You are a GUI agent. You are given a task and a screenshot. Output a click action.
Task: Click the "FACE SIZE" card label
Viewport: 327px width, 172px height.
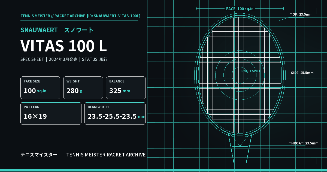pyautogui.click(x=32, y=81)
